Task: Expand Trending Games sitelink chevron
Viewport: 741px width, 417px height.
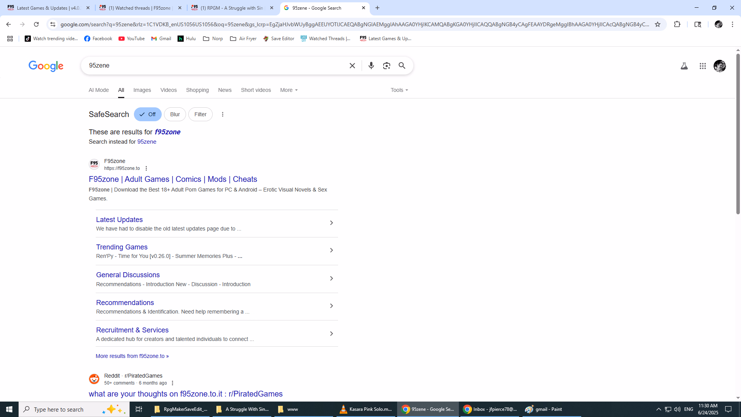Action: pyautogui.click(x=332, y=250)
